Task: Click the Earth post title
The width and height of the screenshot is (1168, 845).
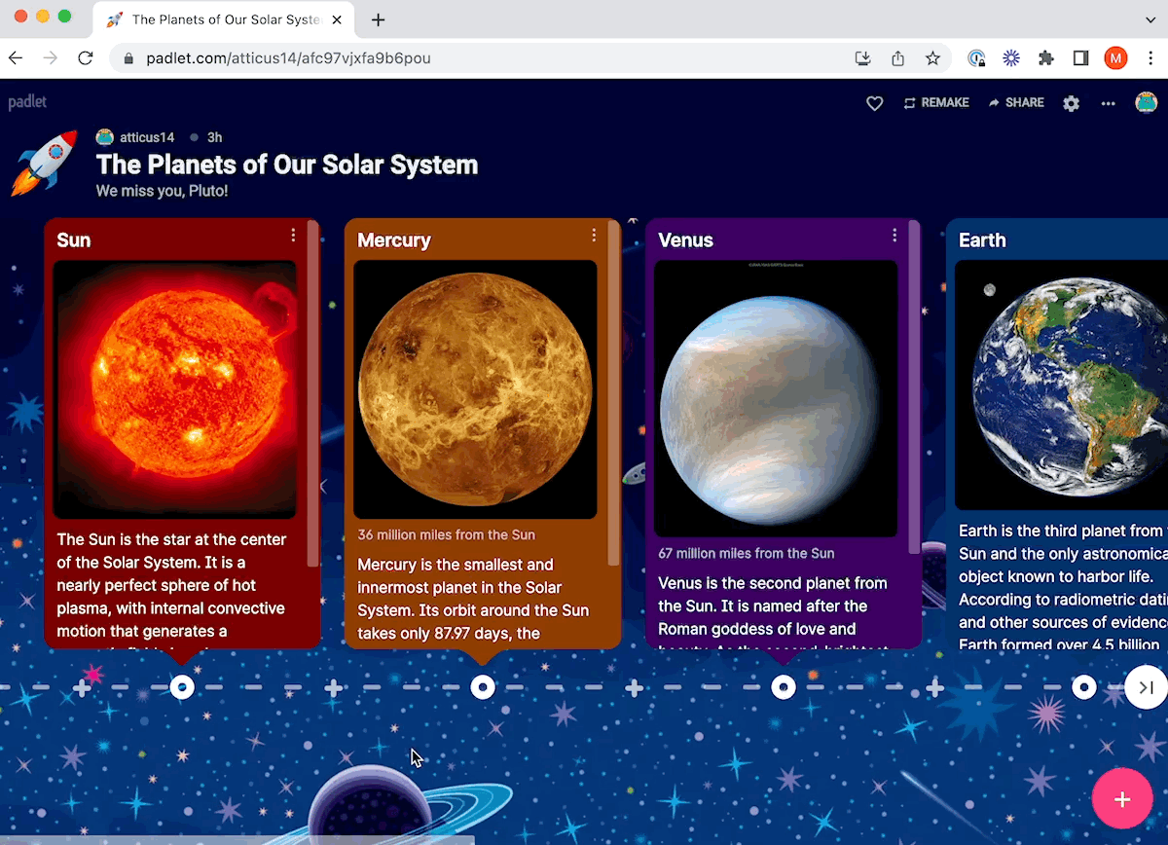Action: click(x=982, y=240)
